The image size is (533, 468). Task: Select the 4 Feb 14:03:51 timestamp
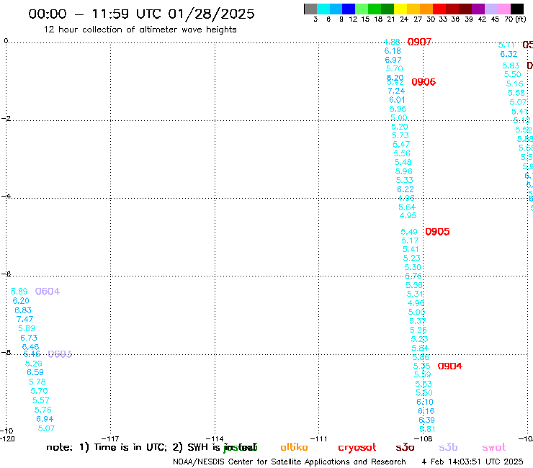point(472,462)
